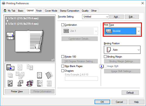Open the Print Type Booklet dropdown
This screenshot has height=106, width=146.
[122, 31]
